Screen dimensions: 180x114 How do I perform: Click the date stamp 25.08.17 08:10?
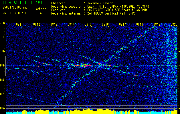pyautogui.click(x=15, y=13)
